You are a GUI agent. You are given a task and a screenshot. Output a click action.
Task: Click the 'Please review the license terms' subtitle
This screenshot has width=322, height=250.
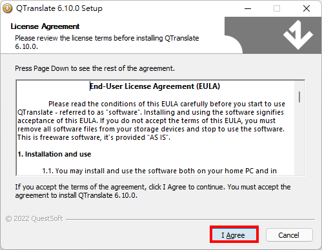(107, 42)
